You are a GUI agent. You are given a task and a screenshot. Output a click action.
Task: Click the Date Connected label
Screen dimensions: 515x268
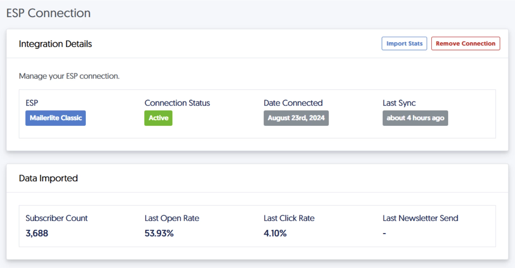[293, 103]
